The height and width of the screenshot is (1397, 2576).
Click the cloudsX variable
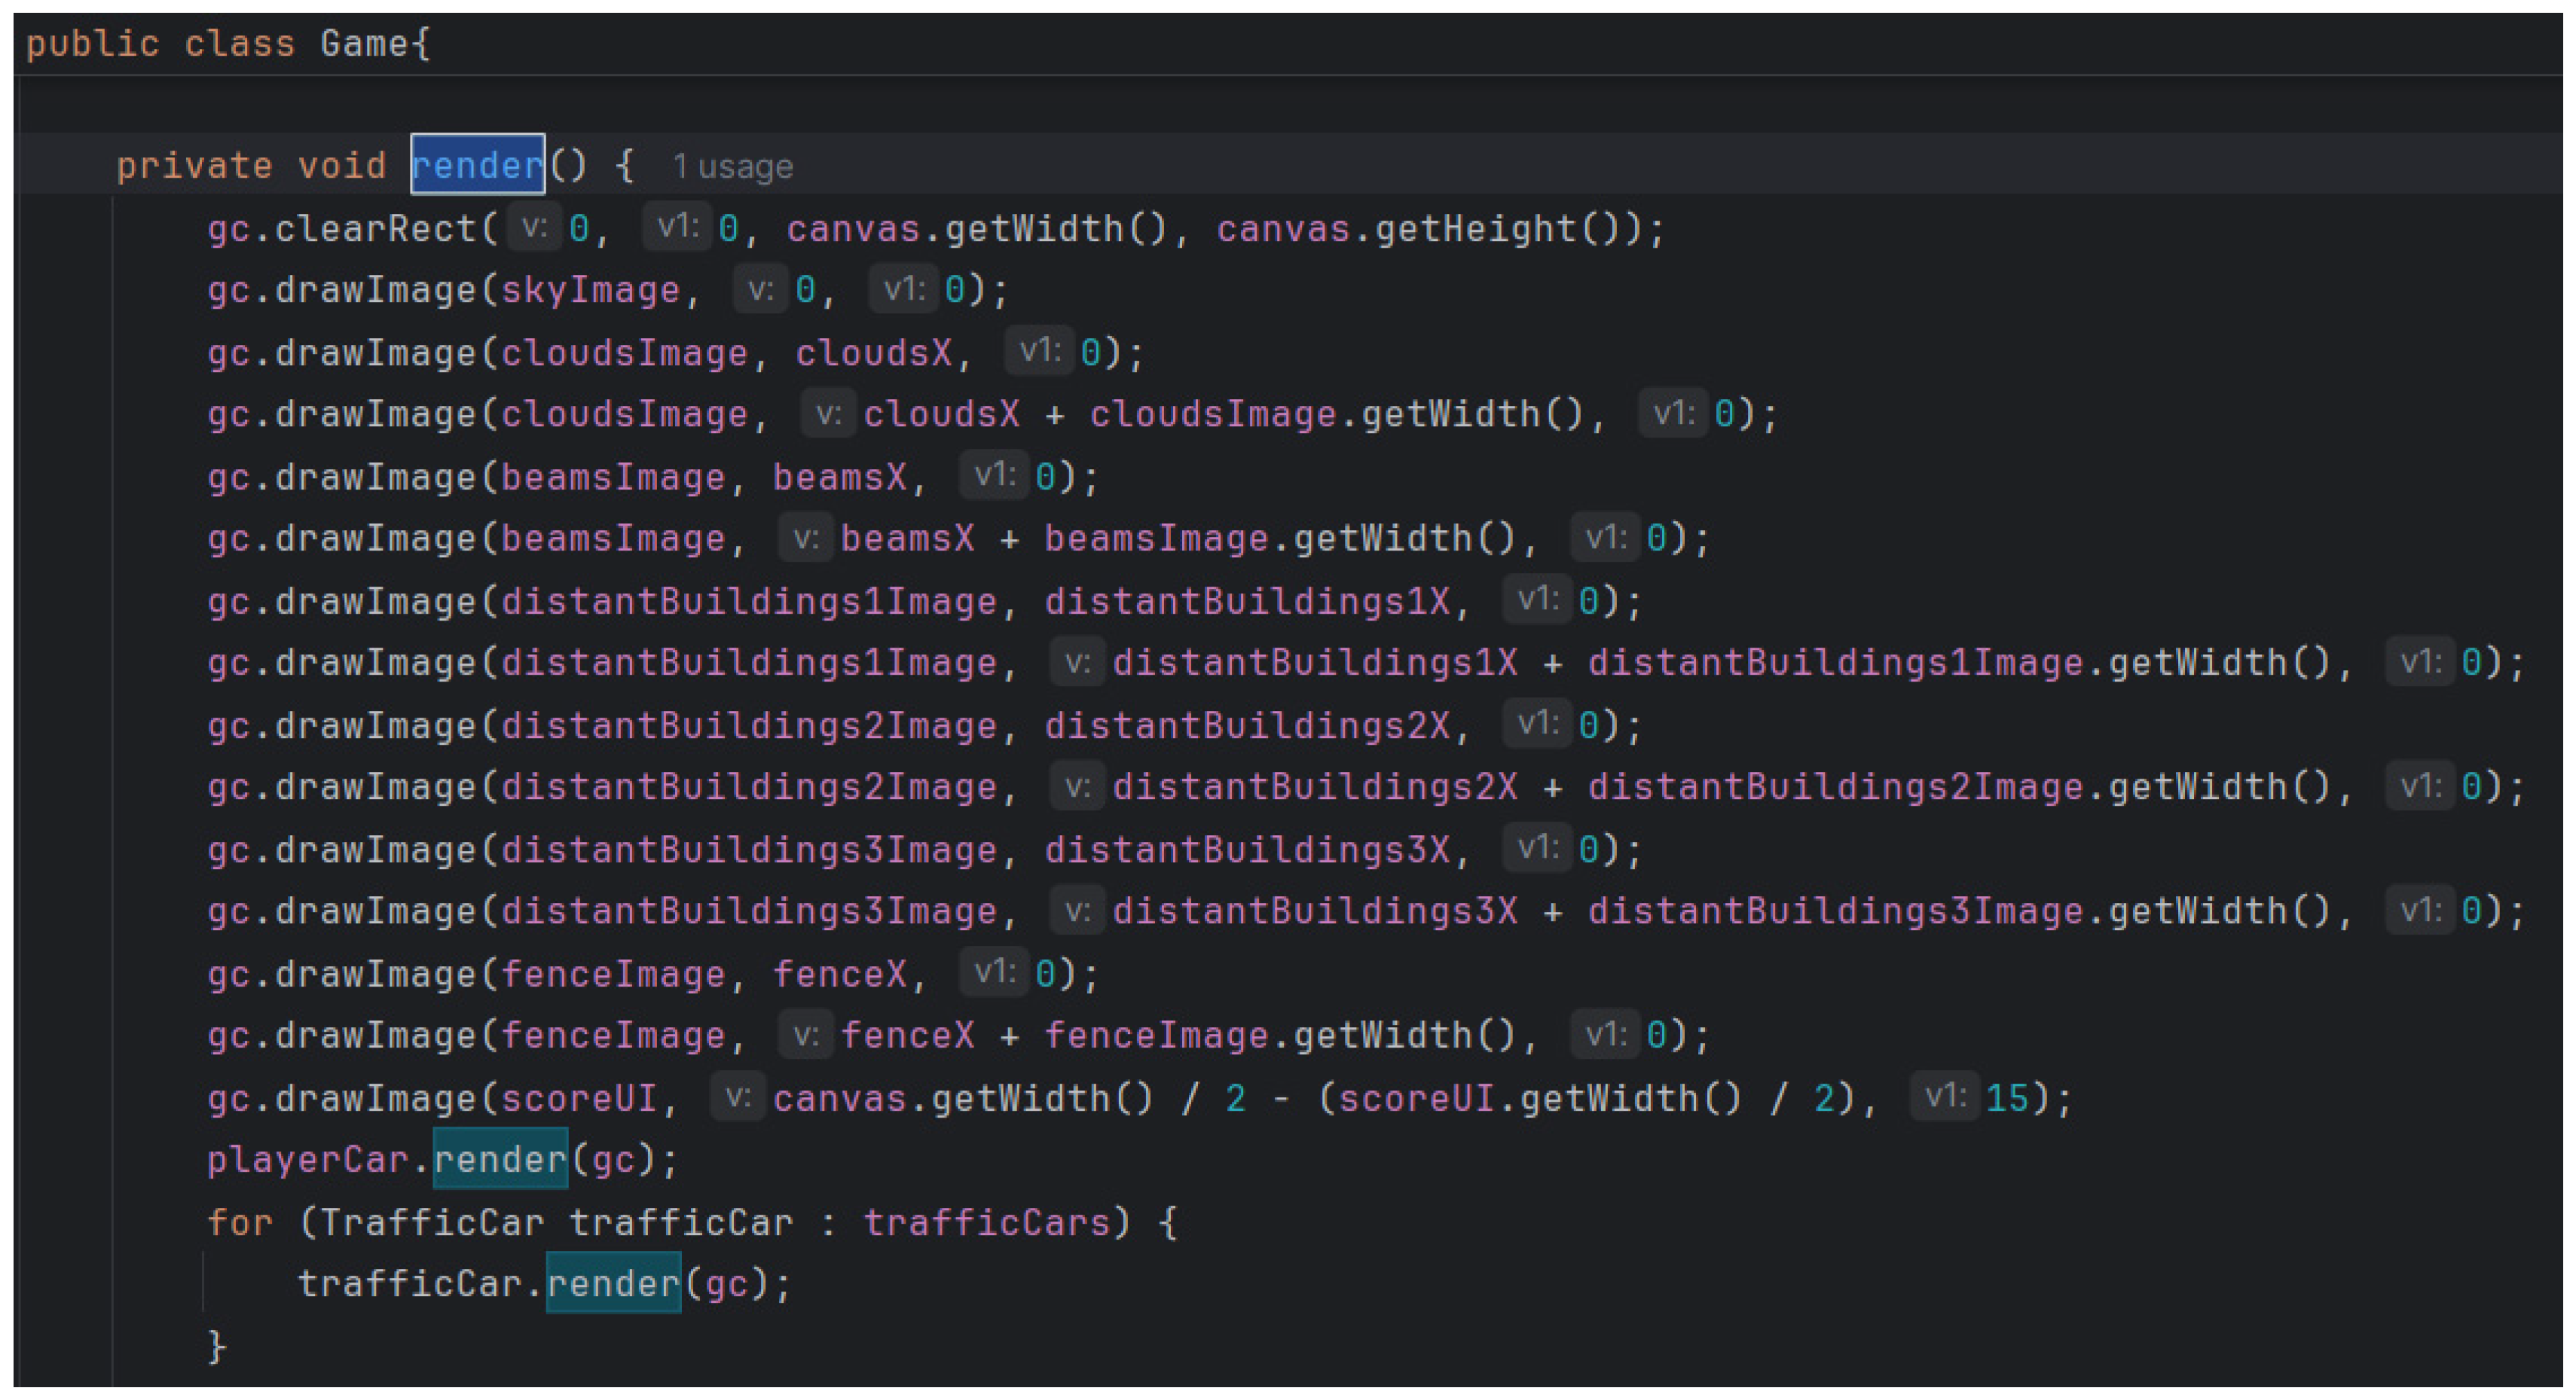873,352
